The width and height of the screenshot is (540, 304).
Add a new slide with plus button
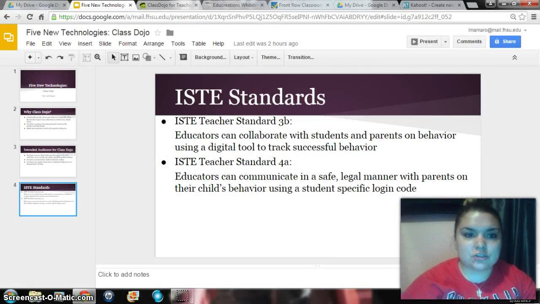pos(30,57)
